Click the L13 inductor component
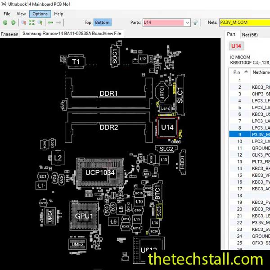This screenshot has height=270, width=270. click(164, 160)
